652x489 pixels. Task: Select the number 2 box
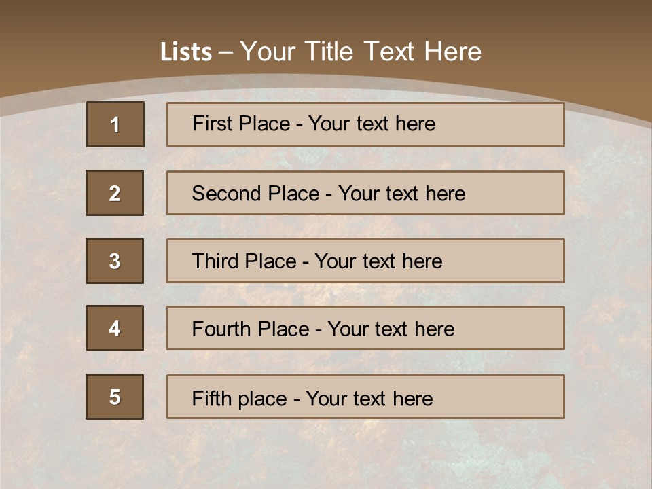tap(115, 193)
